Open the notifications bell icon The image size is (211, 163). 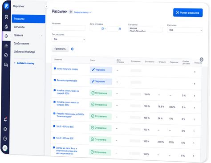[x=5, y=119]
